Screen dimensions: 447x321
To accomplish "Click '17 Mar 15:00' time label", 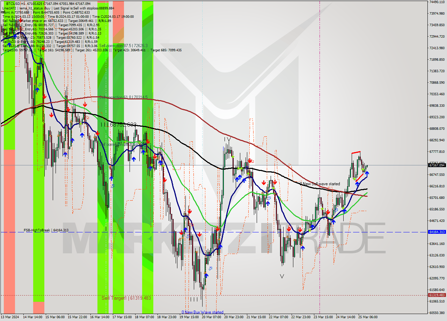I will [122, 318].
